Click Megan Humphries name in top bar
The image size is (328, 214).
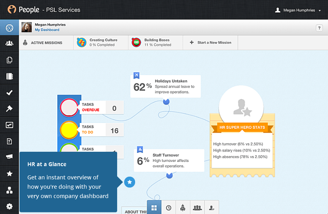tap(299, 10)
